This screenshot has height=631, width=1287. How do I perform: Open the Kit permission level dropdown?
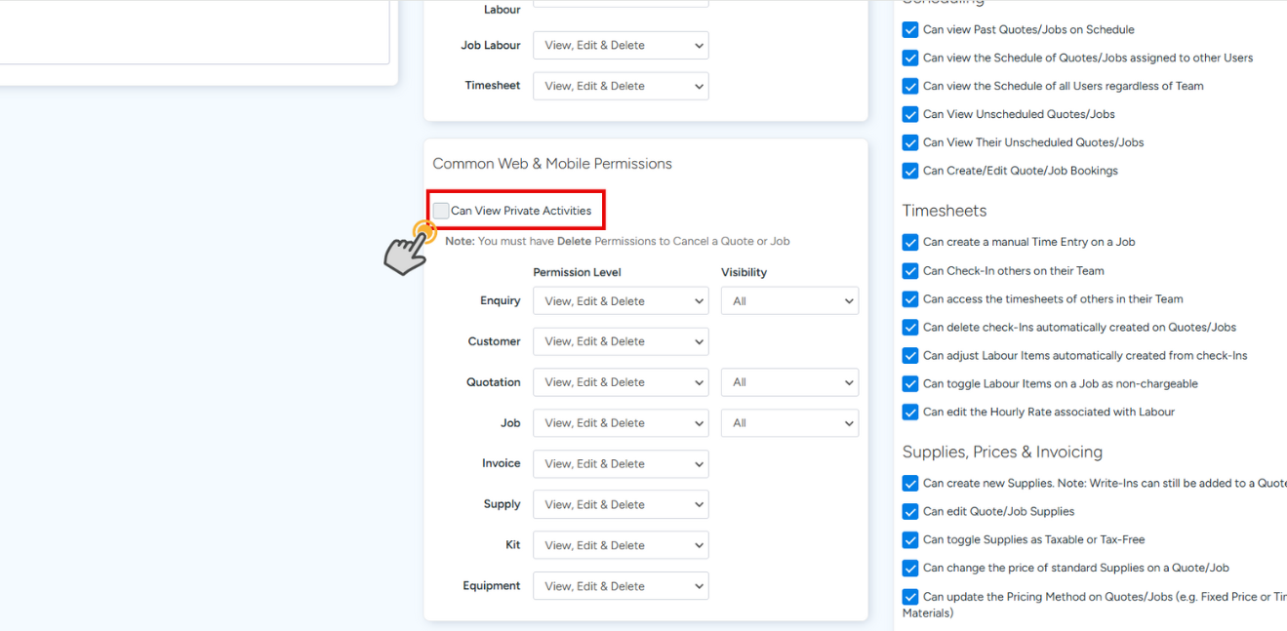(x=621, y=545)
